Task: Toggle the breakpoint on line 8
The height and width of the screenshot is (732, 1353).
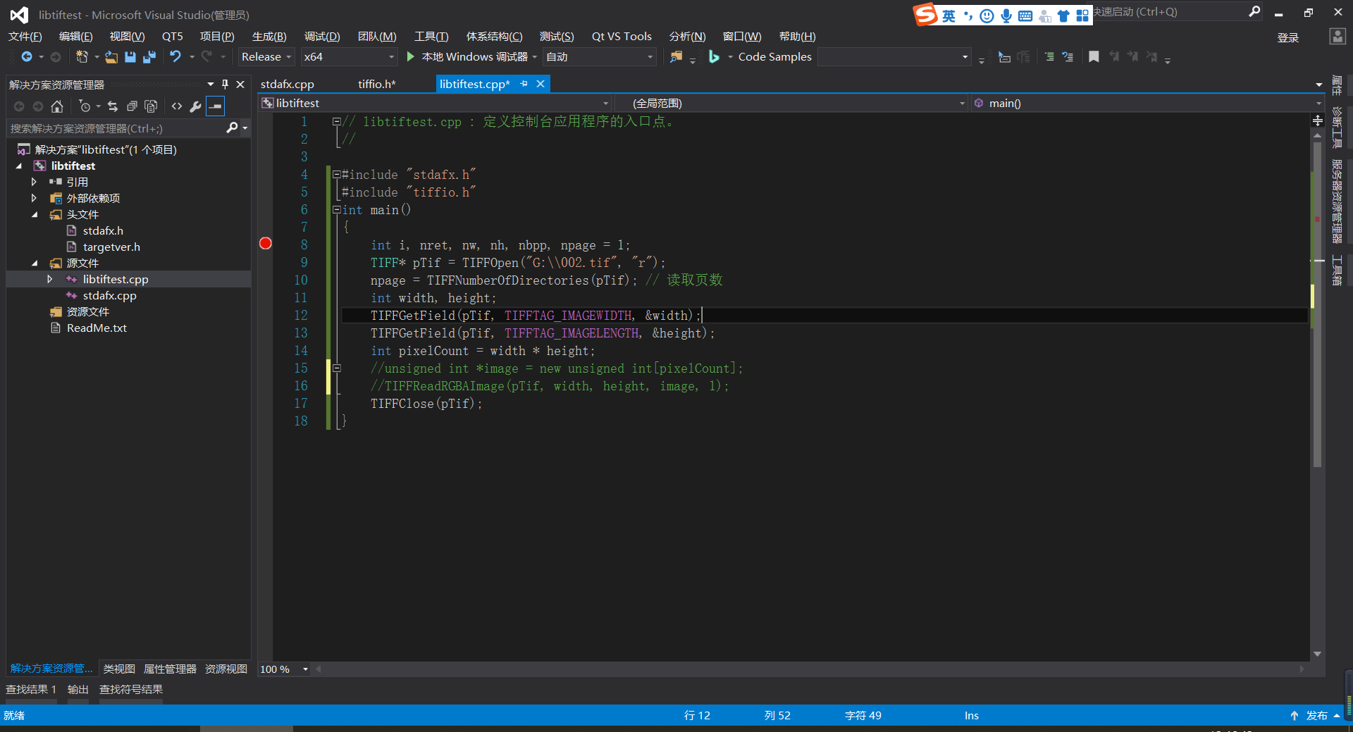Action: click(266, 243)
